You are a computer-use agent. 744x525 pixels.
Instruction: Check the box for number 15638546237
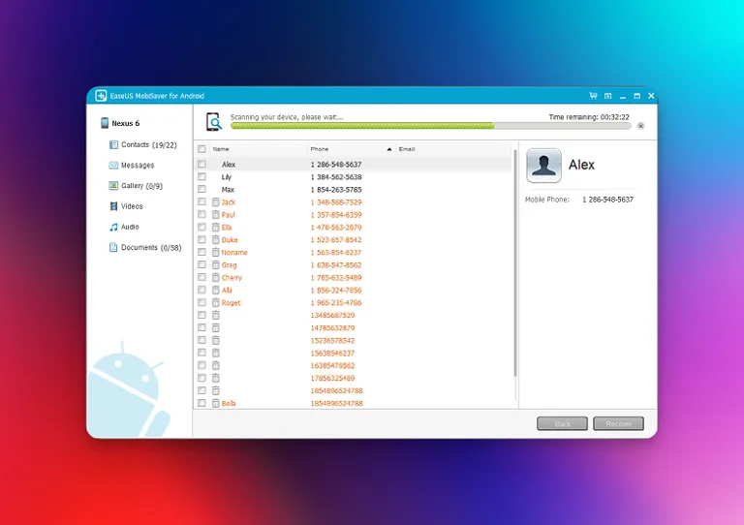201,353
